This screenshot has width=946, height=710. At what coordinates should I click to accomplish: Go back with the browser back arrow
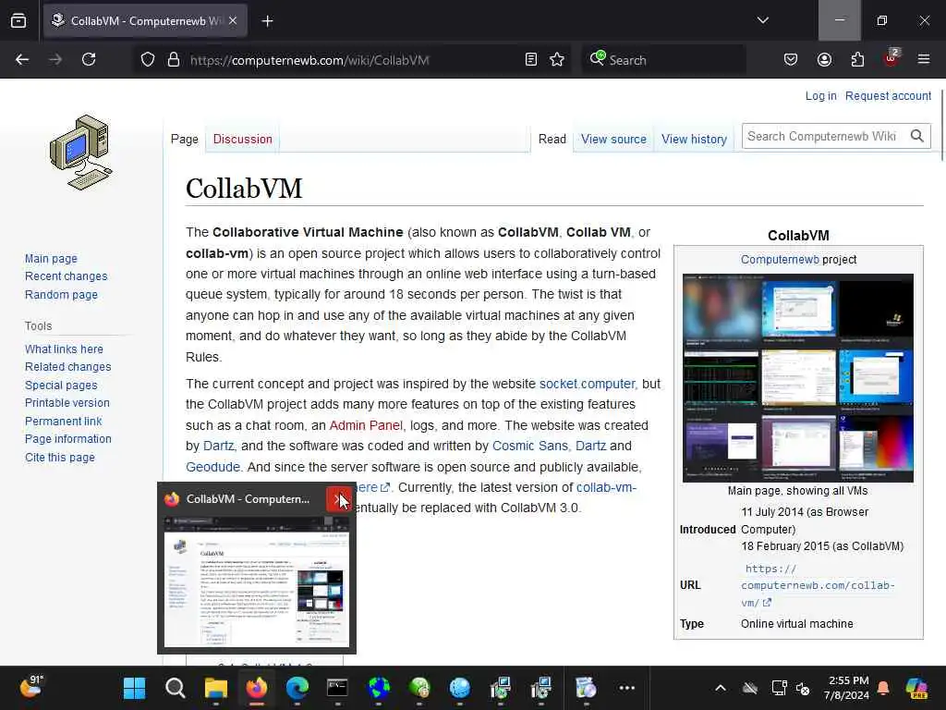[x=22, y=59]
